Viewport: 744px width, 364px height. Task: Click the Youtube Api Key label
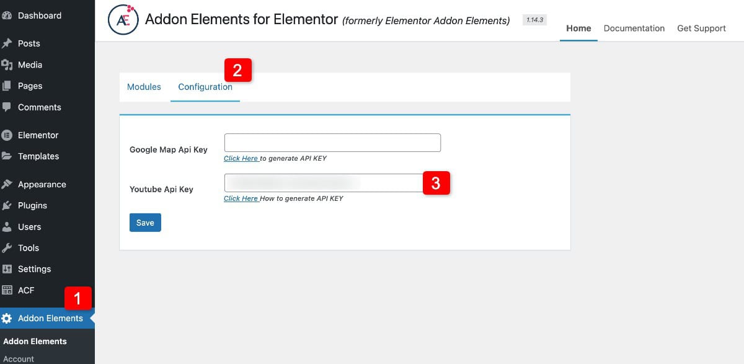click(161, 189)
